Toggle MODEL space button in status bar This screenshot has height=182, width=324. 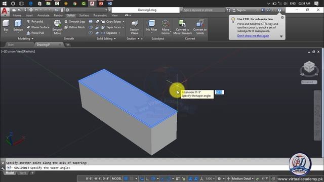point(116,178)
